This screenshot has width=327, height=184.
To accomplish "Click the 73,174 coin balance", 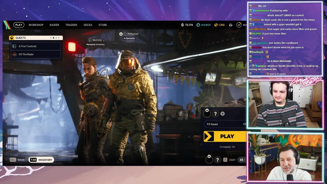I will pos(189,25).
